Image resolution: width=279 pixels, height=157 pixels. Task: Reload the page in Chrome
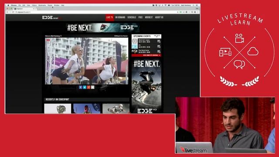pos(13,12)
